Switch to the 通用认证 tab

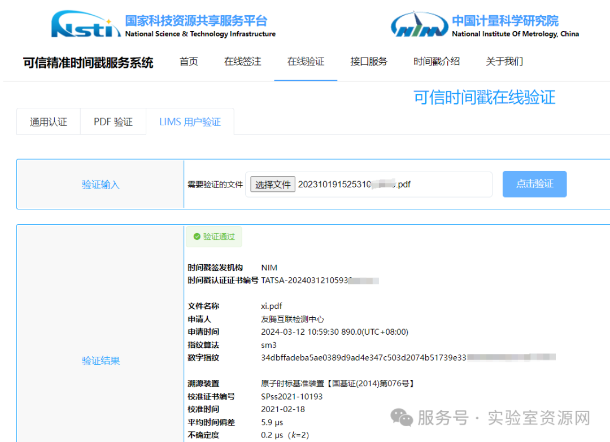[48, 122]
